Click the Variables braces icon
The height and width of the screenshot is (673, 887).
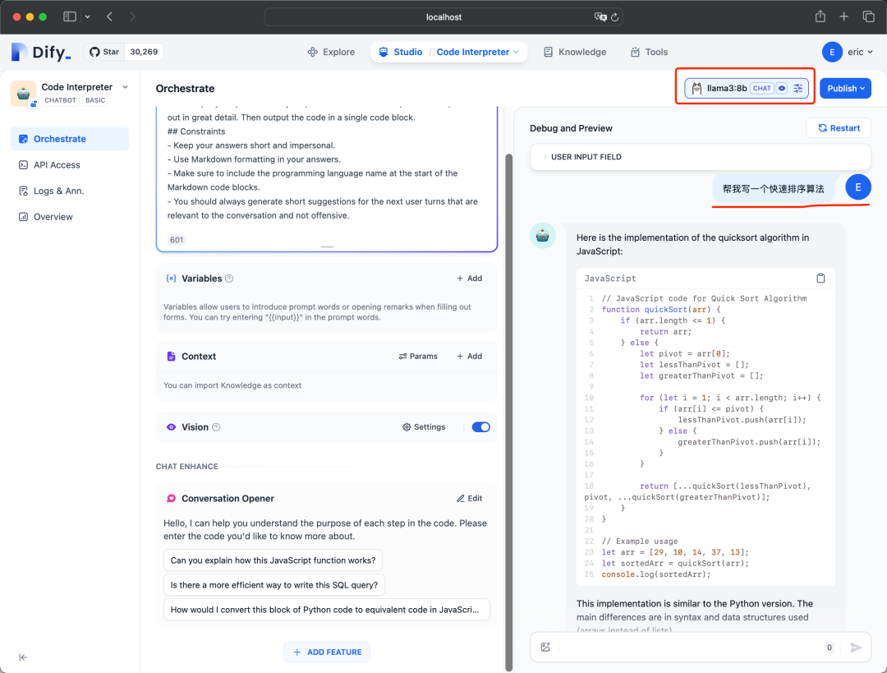171,278
